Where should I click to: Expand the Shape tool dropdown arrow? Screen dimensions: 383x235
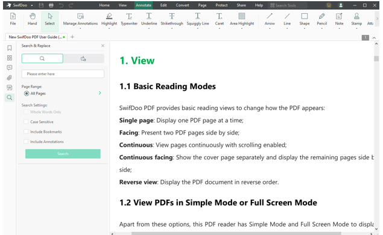(305, 28)
